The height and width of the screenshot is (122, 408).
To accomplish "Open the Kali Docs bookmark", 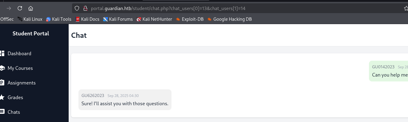I will (87, 19).
